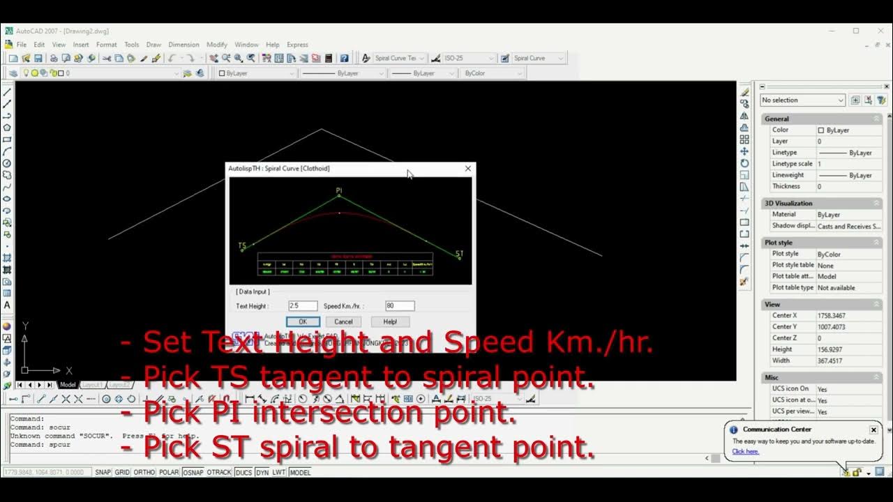Select the Rotate modify tool
The image size is (893, 502).
tap(744, 163)
